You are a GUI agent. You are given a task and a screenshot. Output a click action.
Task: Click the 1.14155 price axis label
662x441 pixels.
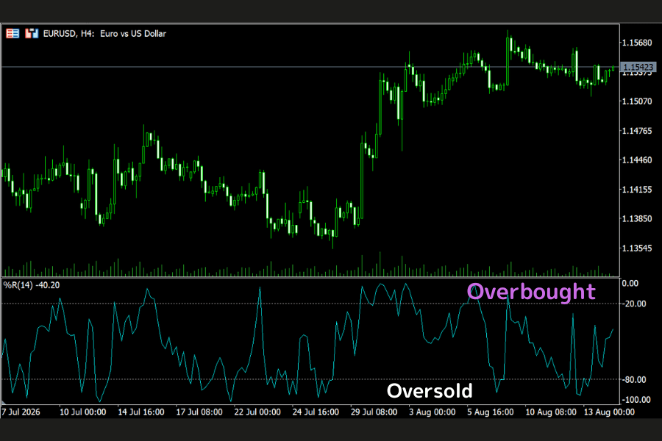pos(637,190)
